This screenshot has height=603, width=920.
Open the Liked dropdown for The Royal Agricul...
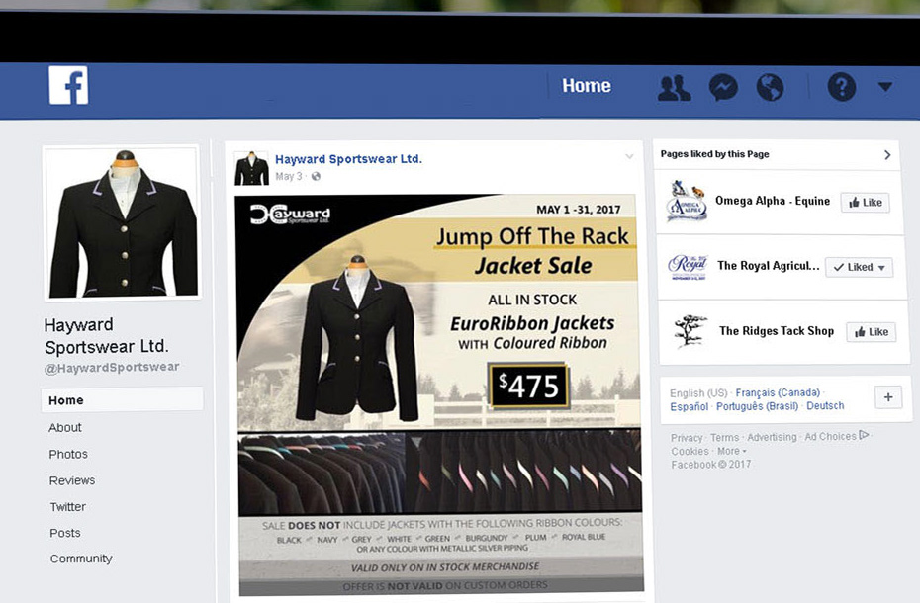859,267
